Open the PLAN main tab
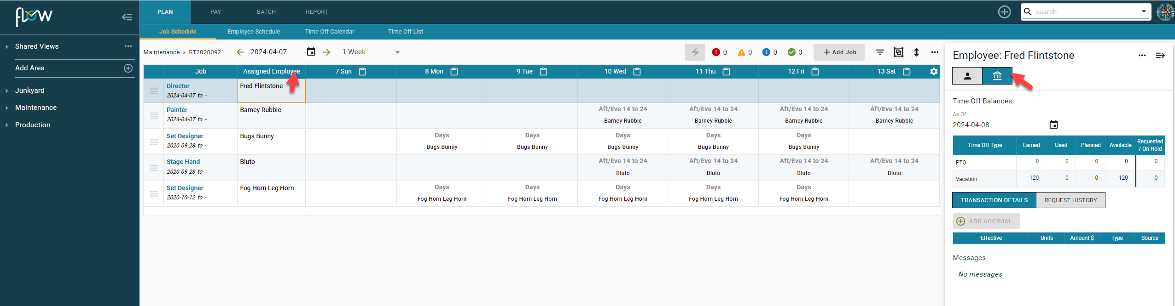This screenshot has height=306, width=1175. 165,12
